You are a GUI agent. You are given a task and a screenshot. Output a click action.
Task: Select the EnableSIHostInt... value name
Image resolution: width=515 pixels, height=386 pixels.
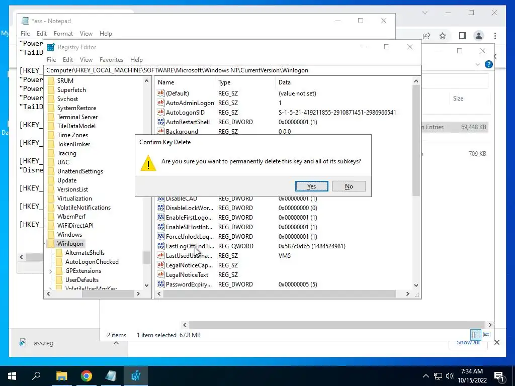tap(189, 227)
